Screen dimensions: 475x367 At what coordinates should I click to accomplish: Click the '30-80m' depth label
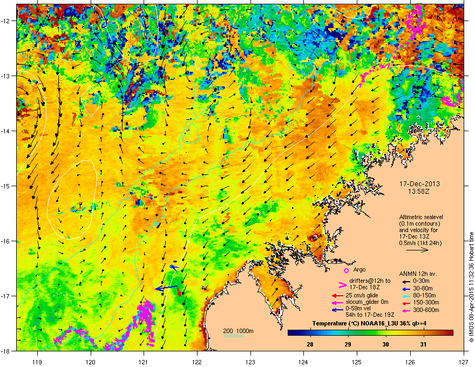point(423,289)
